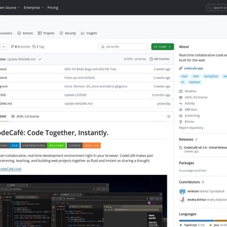The width and height of the screenshot is (227, 227).
Task: Click the Projects table icon
Action: click(40, 33)
